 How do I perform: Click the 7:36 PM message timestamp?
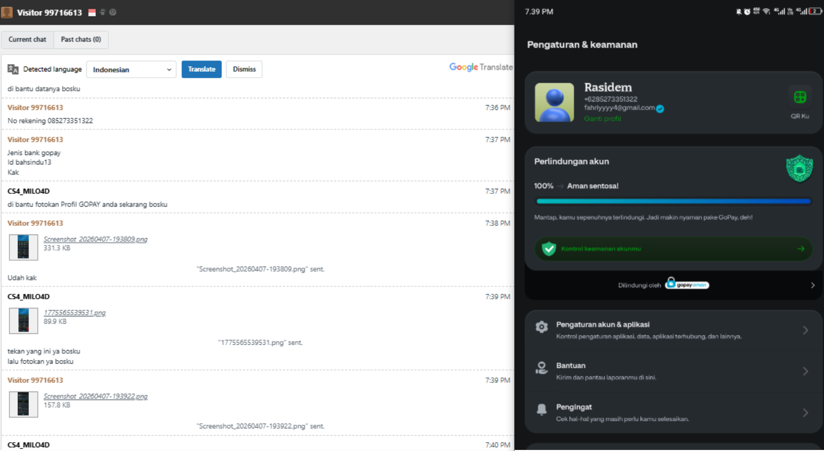498,108
